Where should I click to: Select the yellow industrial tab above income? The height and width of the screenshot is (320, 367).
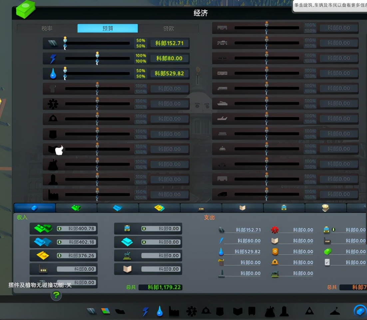[x=159, y=208]
